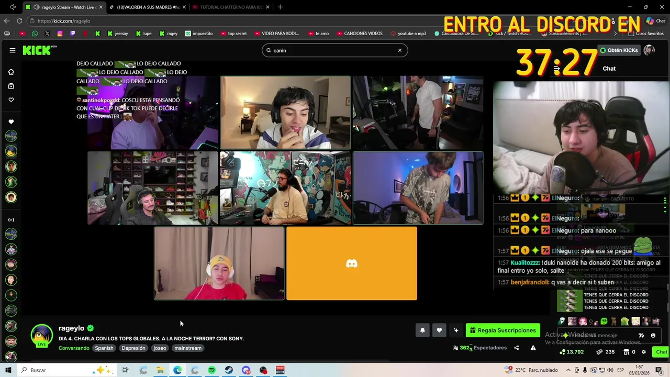Open chat settings gear icon

click(x=644, y=352)
